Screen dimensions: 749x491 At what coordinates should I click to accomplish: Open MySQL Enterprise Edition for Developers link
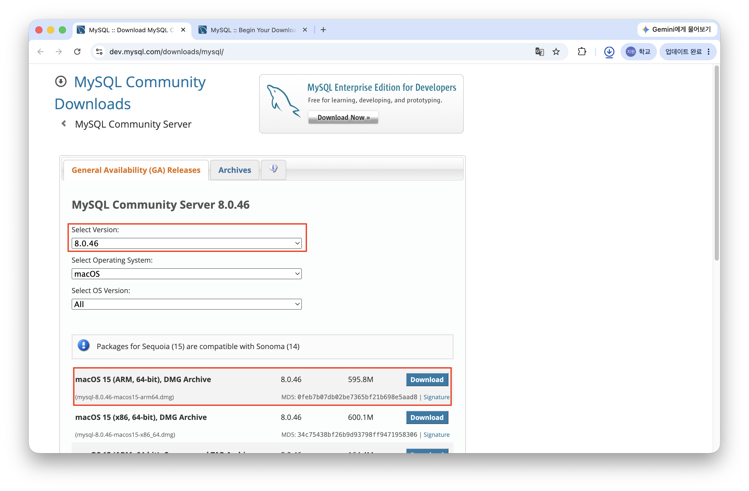click(x=382, y=87)
